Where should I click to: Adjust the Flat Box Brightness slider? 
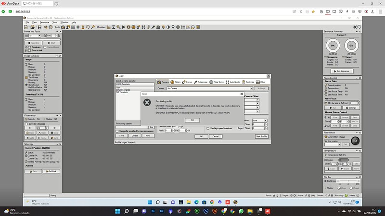point(347,181)
